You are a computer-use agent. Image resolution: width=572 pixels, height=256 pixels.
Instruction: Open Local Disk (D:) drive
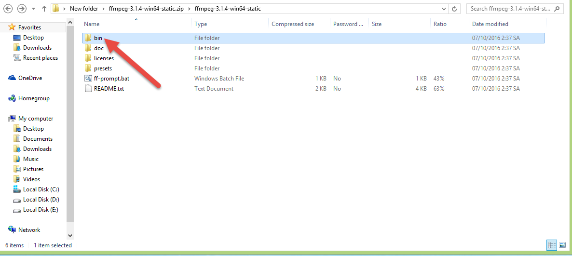pyautogui.click(x=41, y=200)
